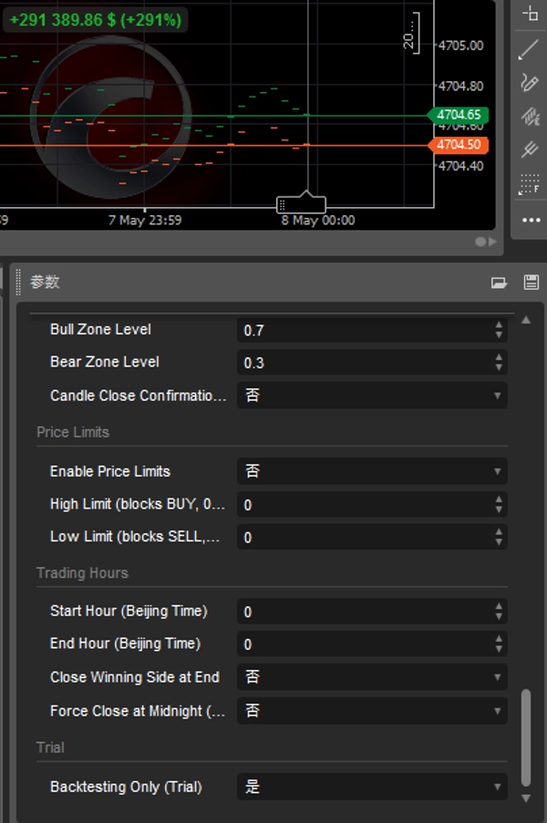The height and width of the screenshot is (823, 547).
Task: Decrease Bear Zone Level with down arrow
Action: 499,368
